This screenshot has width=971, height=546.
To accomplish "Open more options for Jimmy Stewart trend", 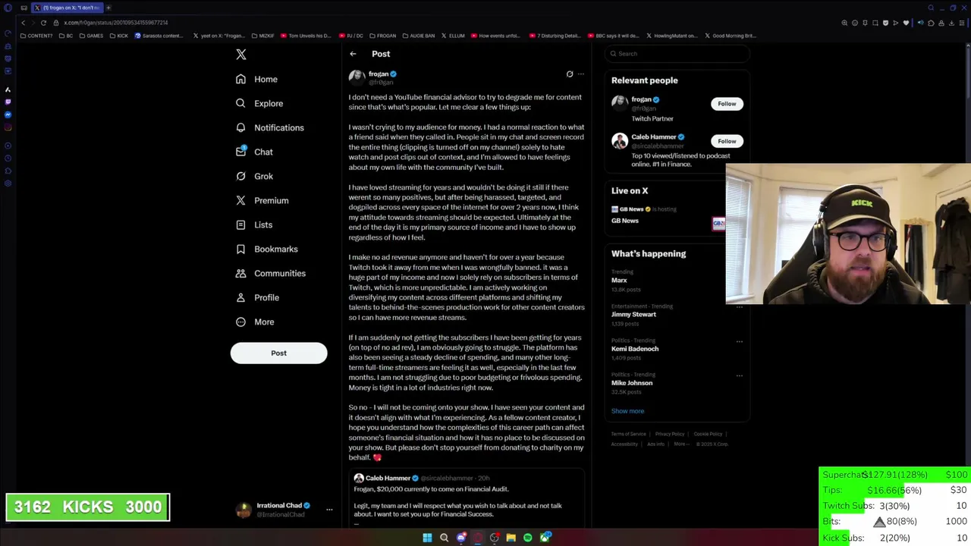I will tap(739, 307).
